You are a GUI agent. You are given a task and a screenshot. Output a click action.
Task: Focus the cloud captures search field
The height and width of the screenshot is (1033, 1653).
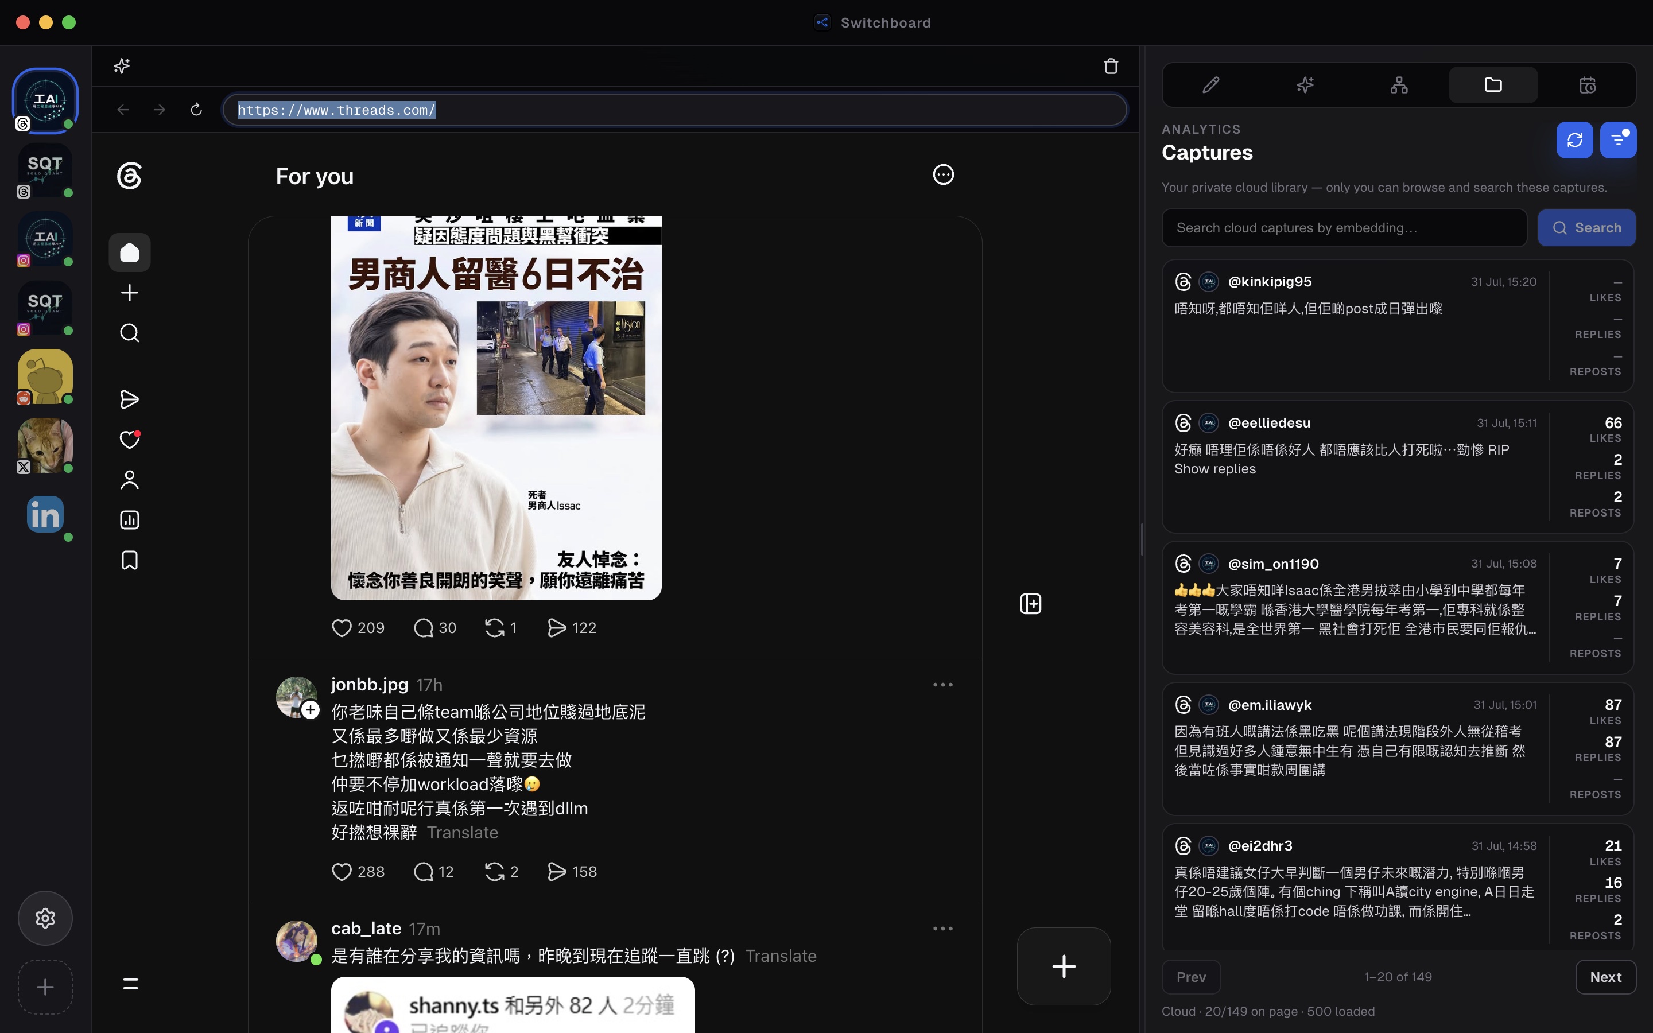click(1344, 227)
